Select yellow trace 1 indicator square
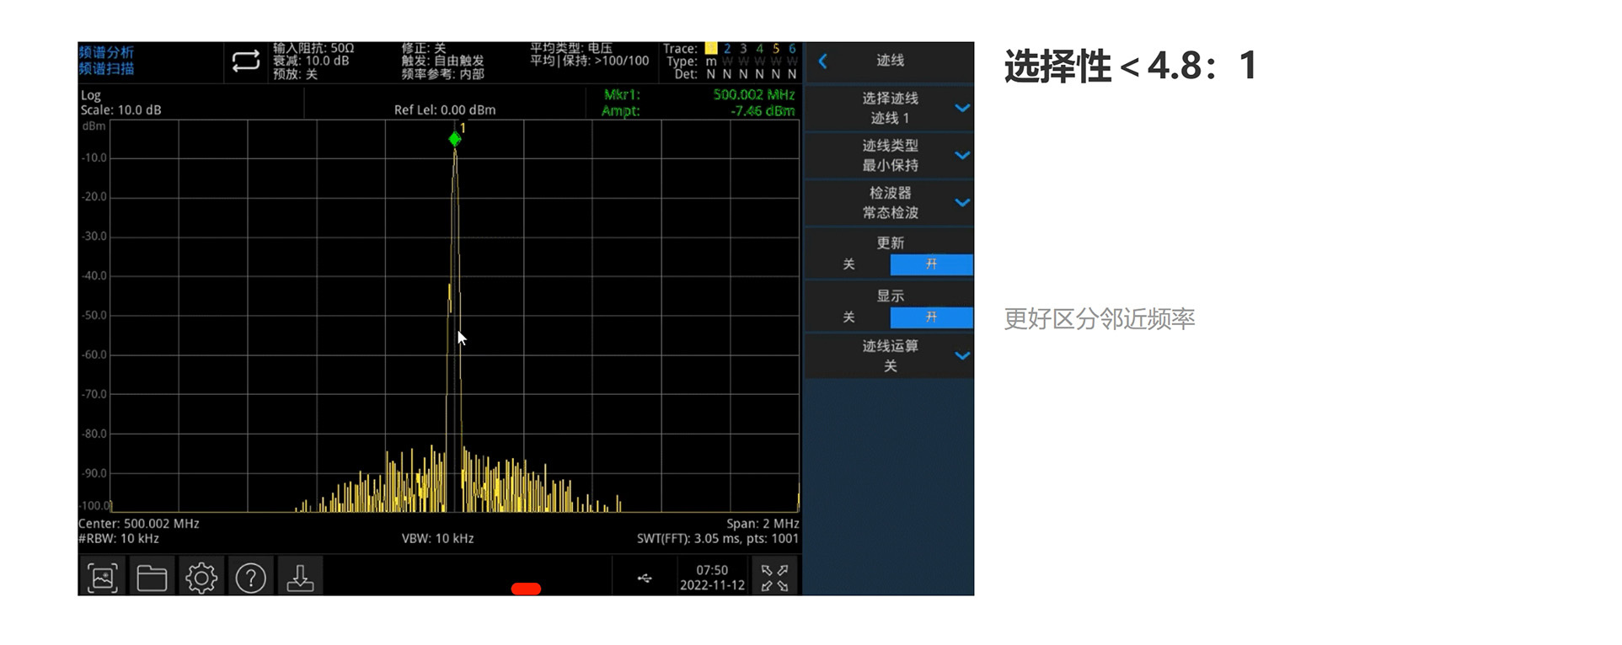 711,49
